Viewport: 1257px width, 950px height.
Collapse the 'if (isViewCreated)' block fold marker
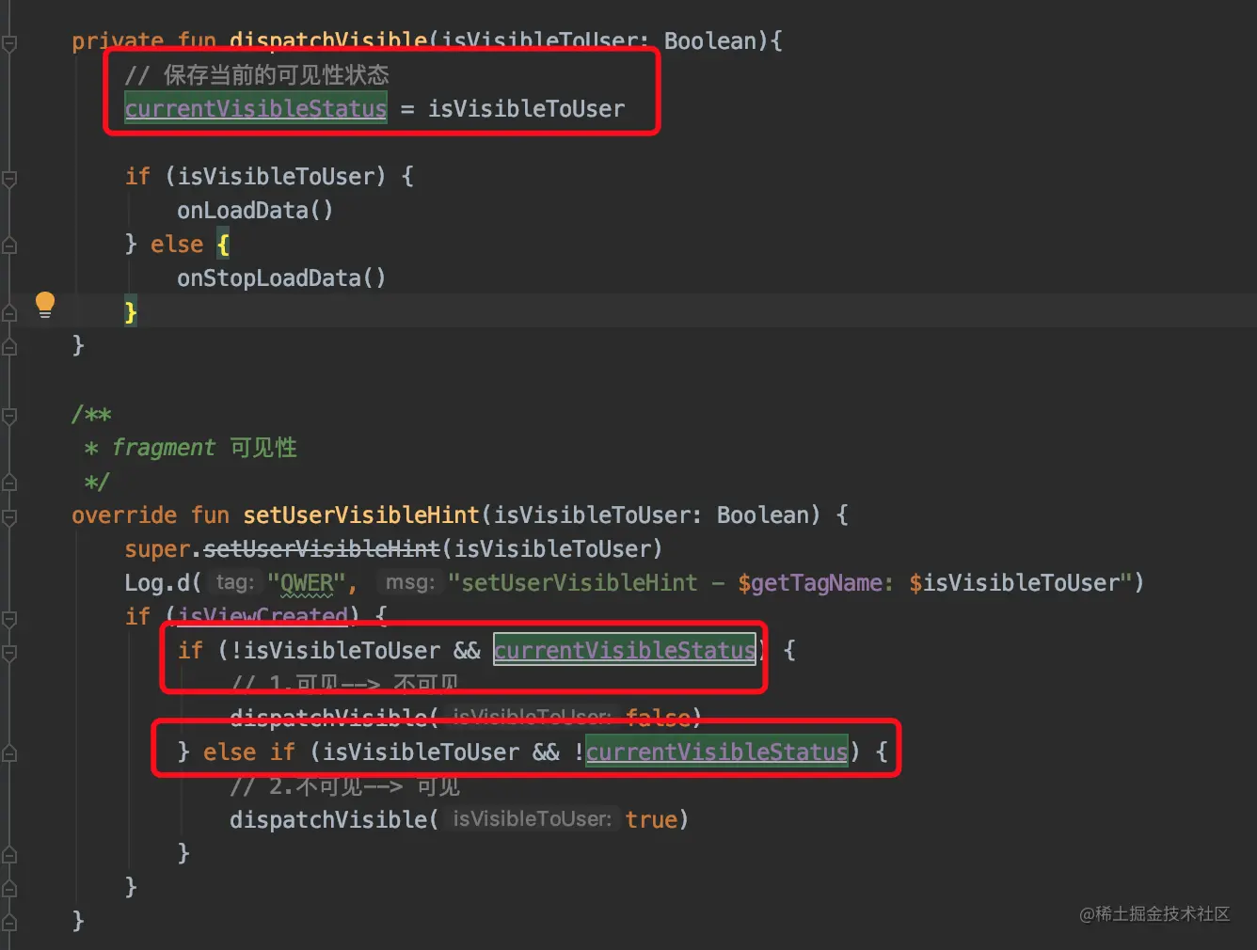coord(9,619)
